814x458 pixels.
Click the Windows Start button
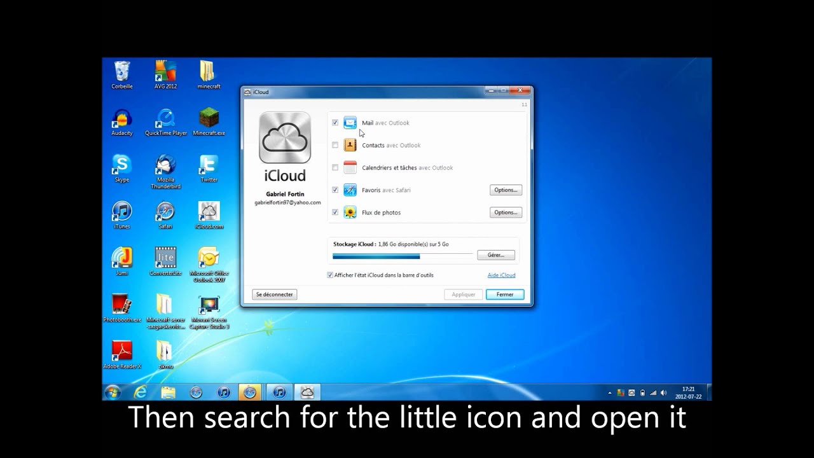tap(113, 392)
